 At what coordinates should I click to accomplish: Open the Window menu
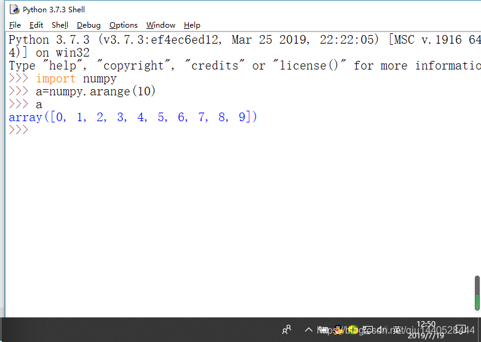coord(161,25)
